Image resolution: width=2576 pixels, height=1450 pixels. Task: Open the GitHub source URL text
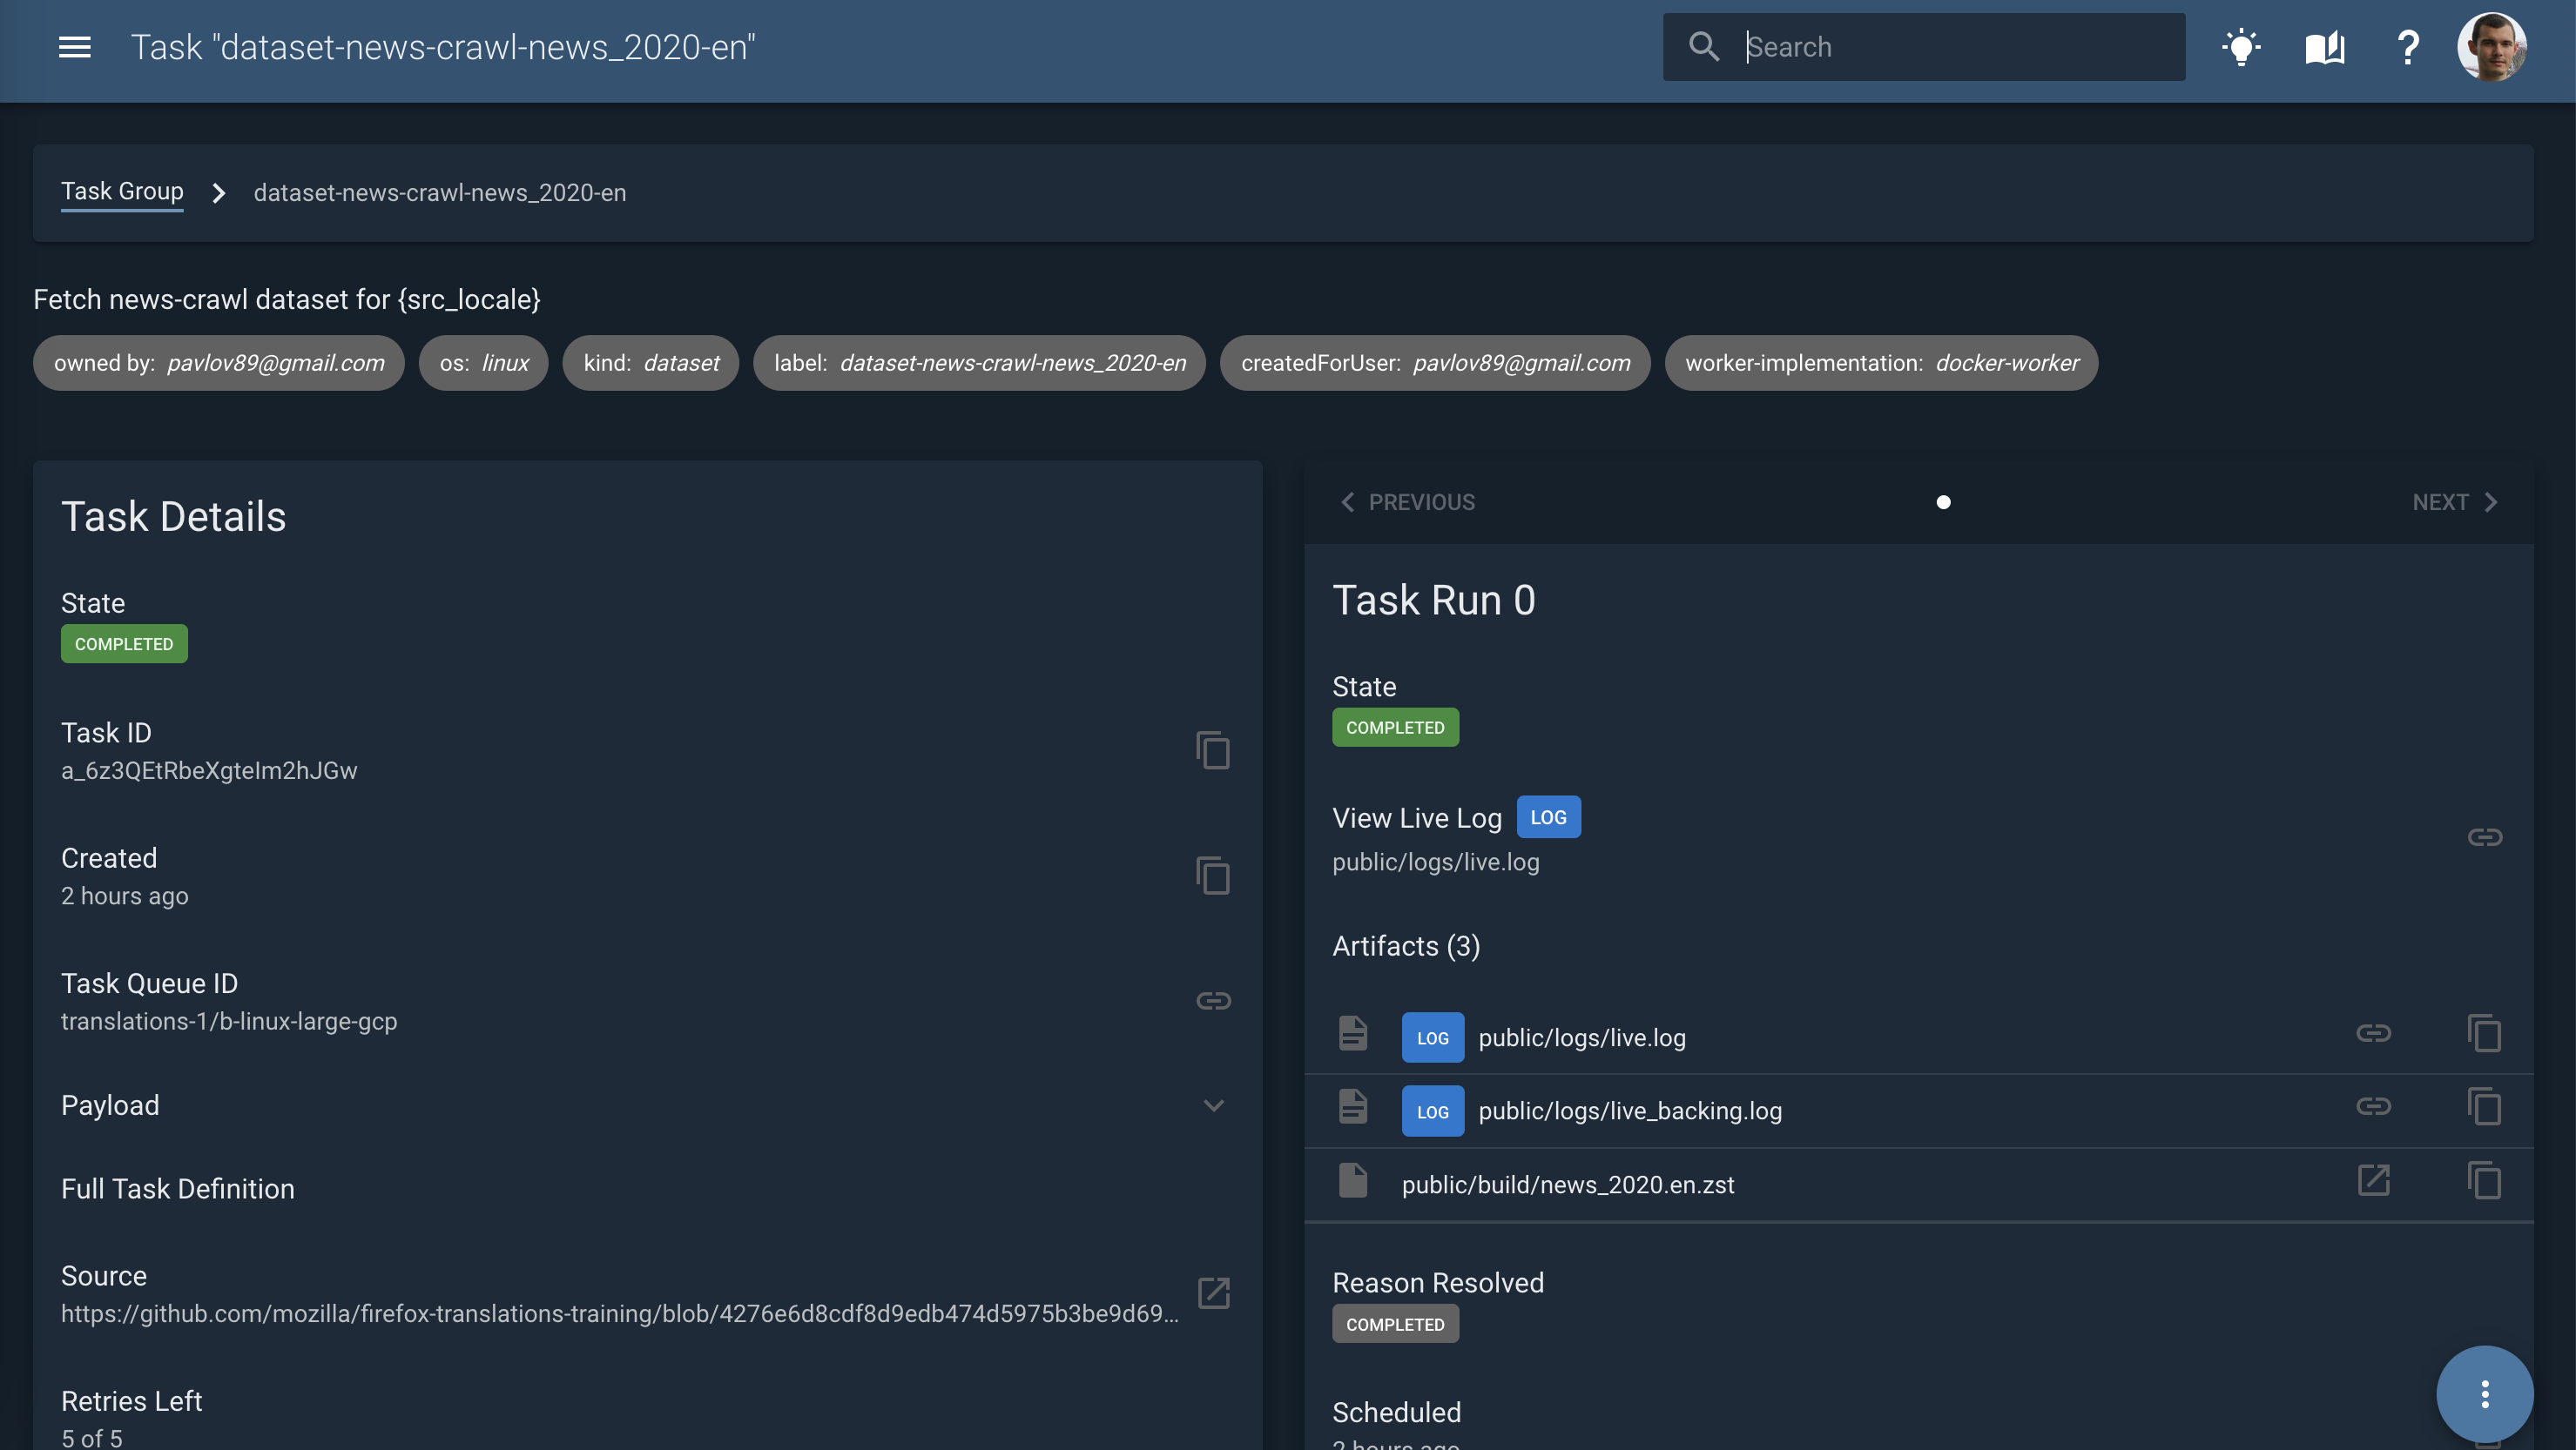(620, 1313)
